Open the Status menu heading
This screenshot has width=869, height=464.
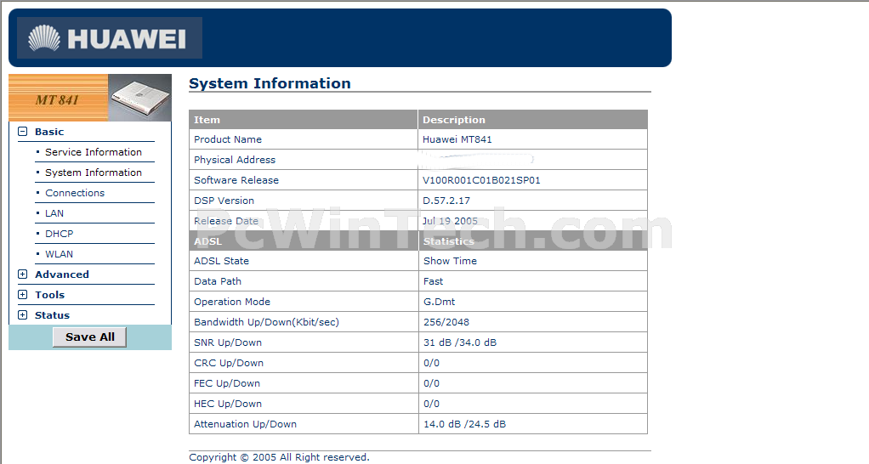pyautogui.click(x=52, y=315)
